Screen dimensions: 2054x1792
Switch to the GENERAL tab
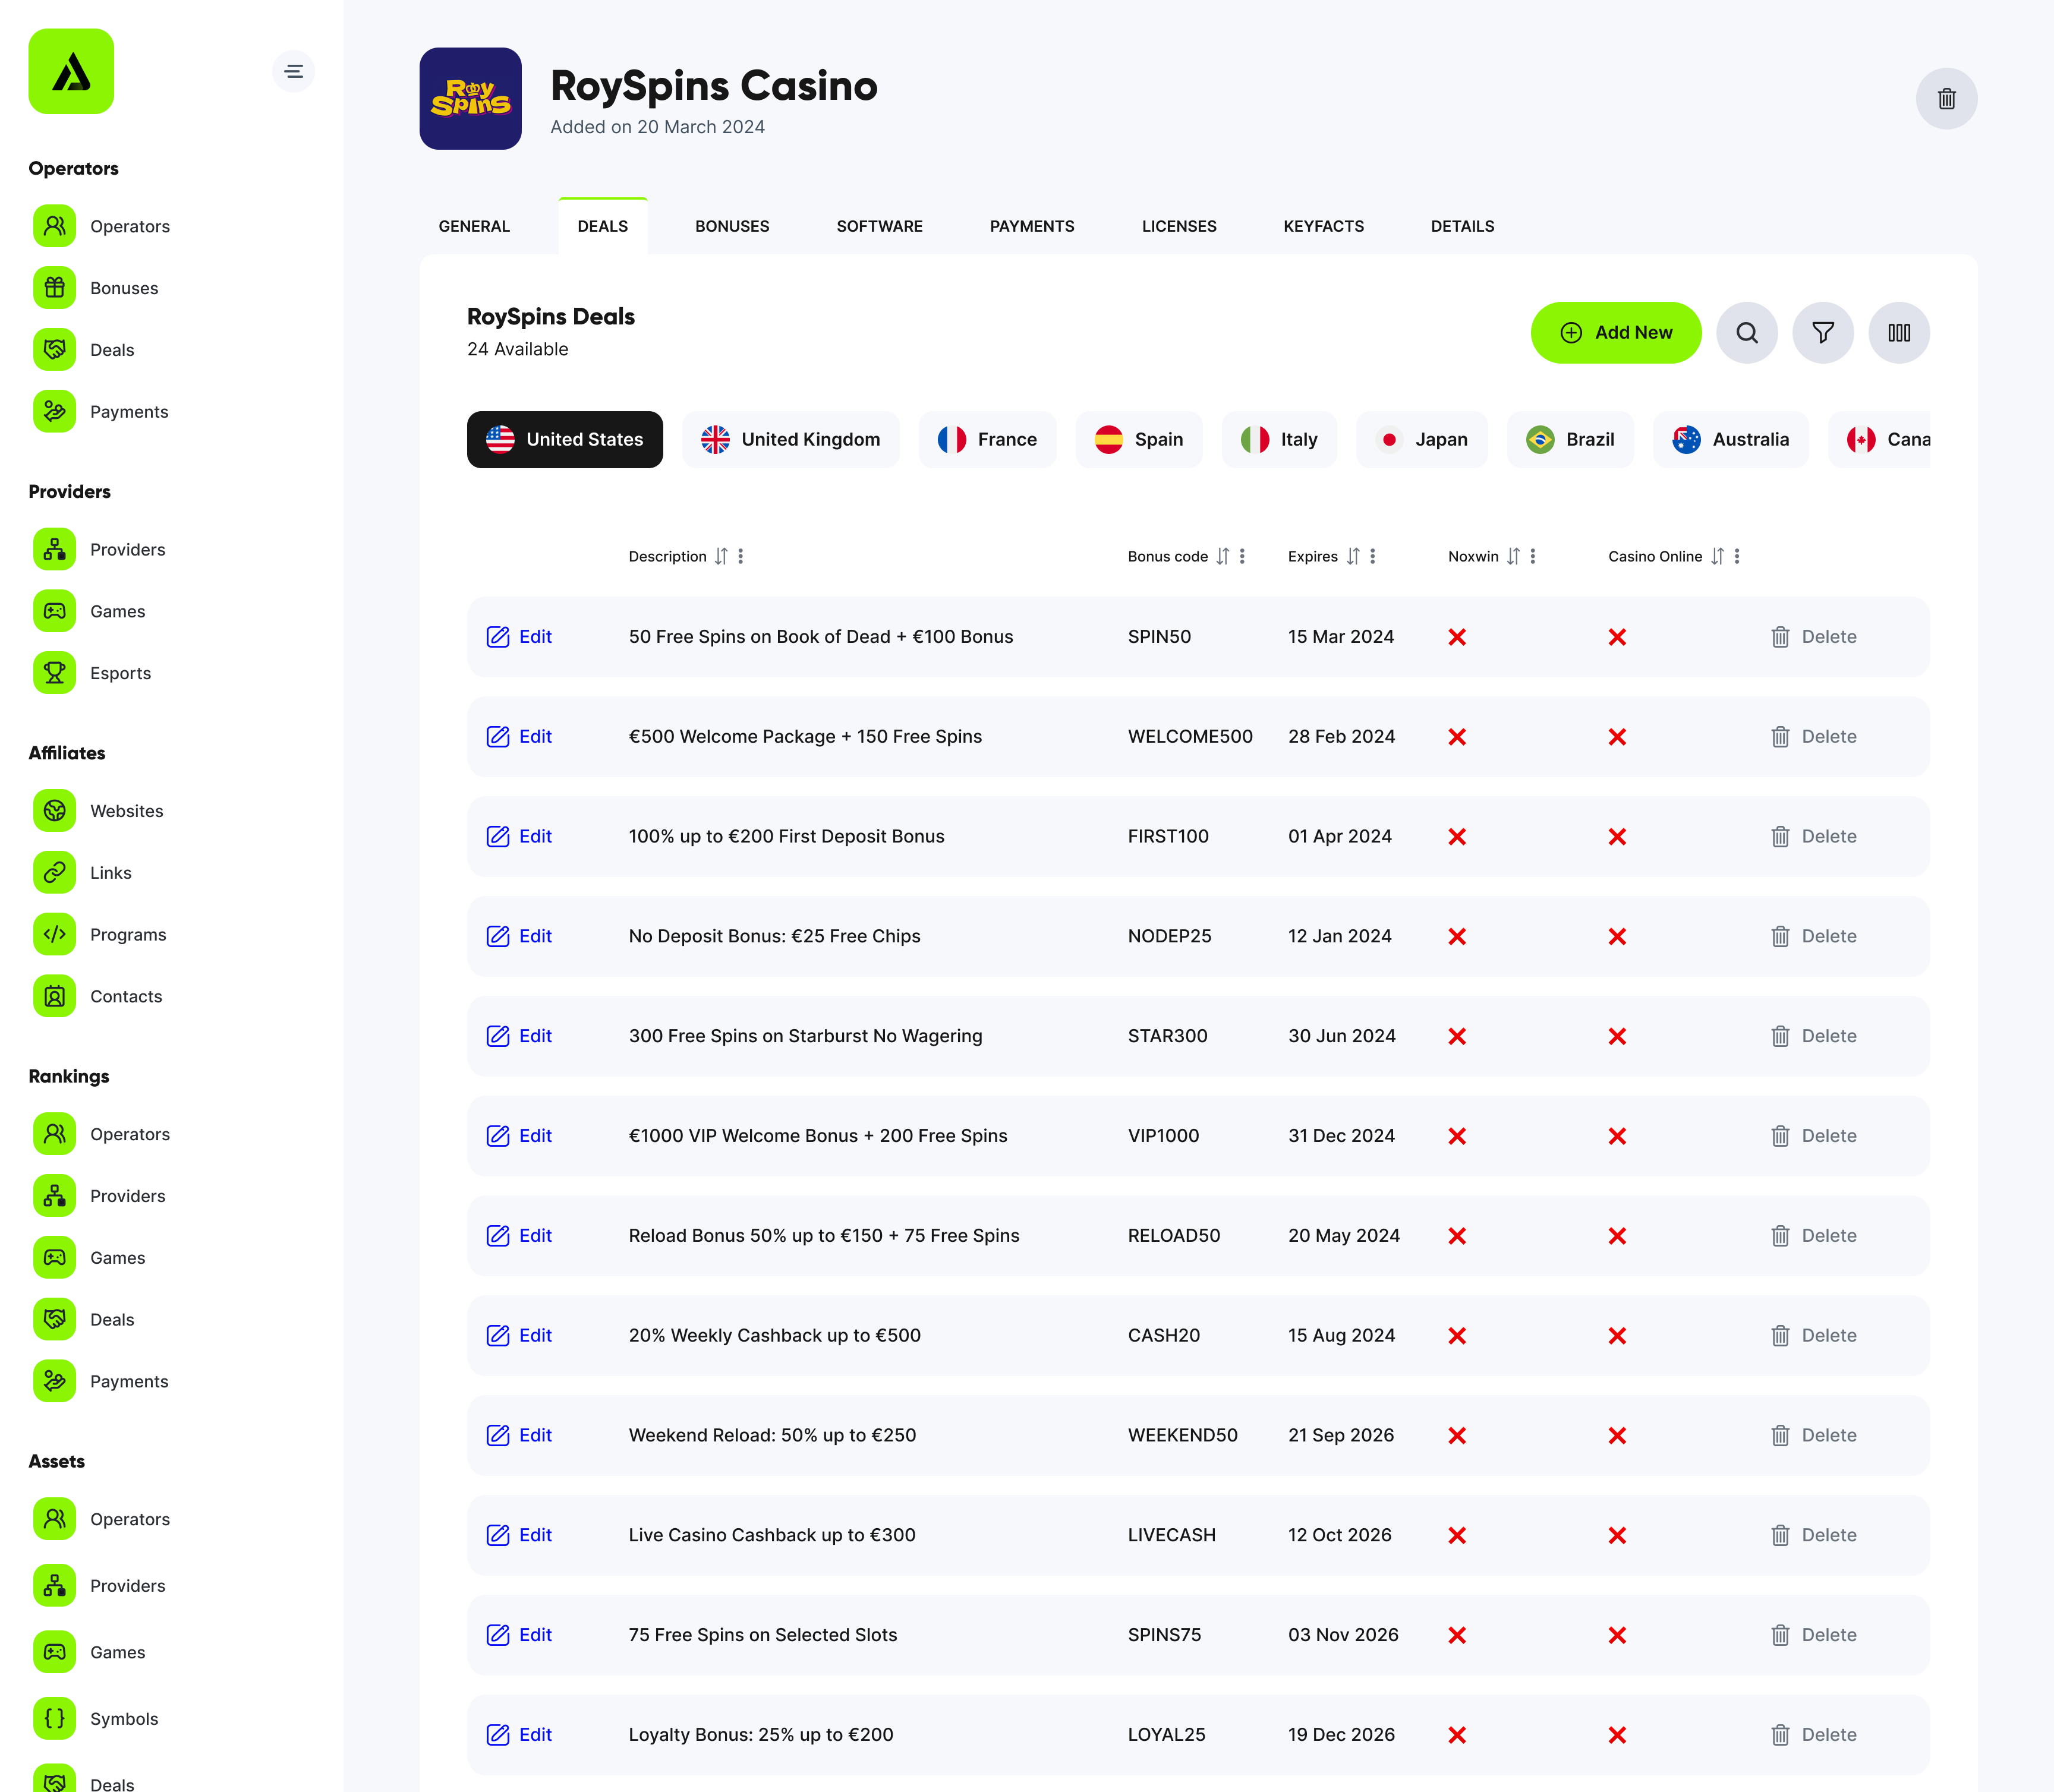[x=474, y=226]
